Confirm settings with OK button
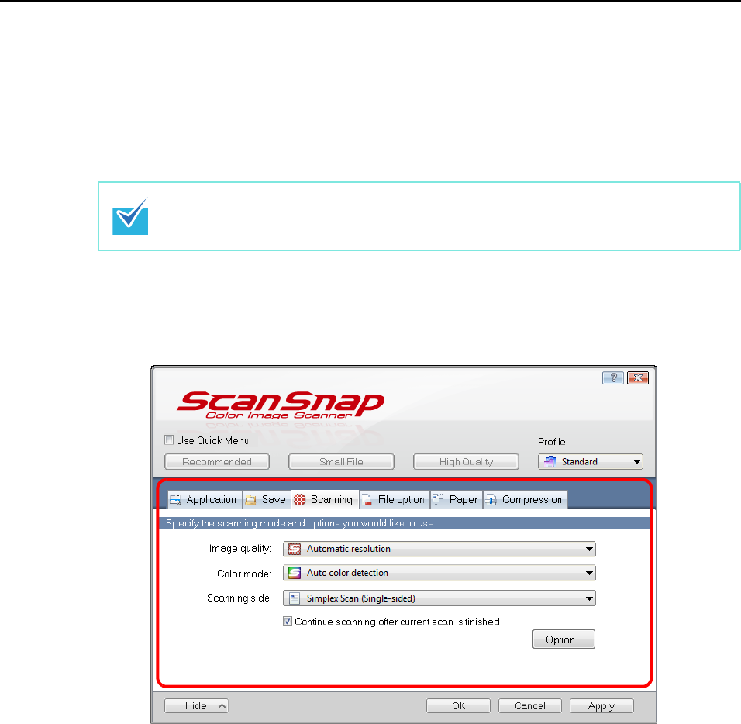 click(458, 705)
